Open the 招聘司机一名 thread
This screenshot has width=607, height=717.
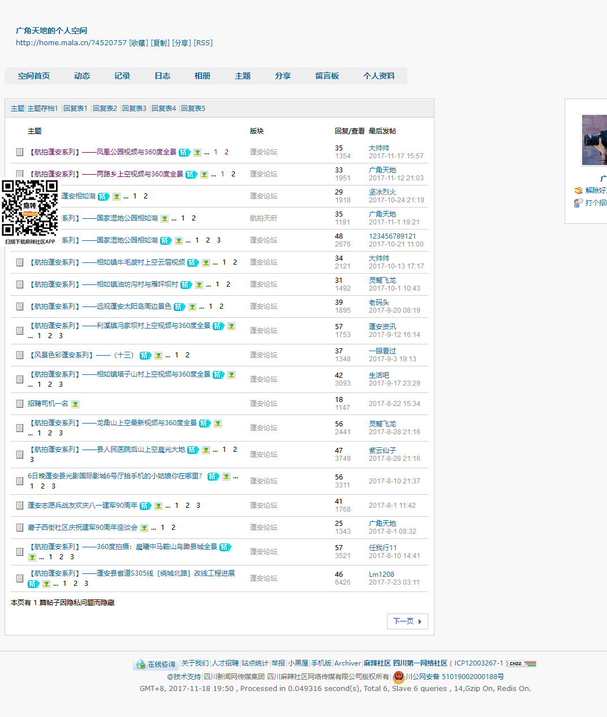pos(48,404)
